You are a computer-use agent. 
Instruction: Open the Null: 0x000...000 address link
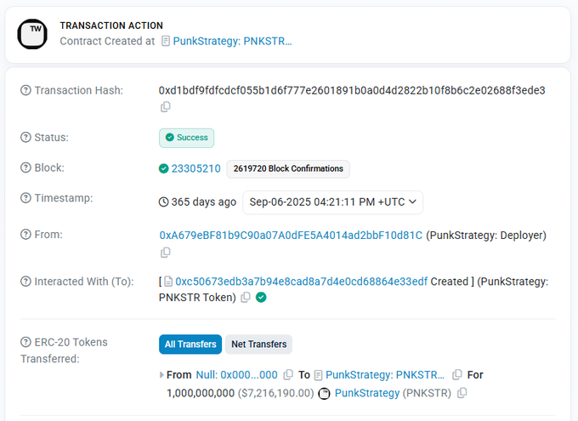236,375
